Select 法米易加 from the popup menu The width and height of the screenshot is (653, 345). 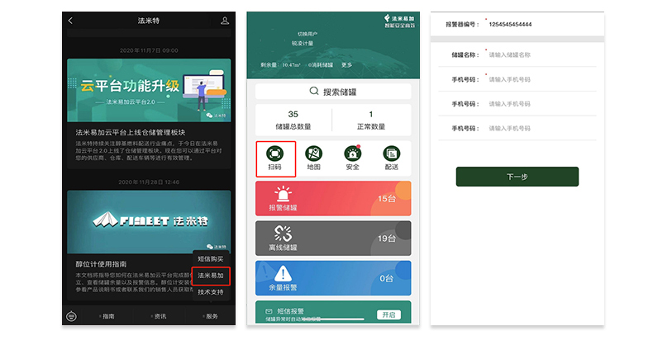pyautogui.click(x=210, y=276)
